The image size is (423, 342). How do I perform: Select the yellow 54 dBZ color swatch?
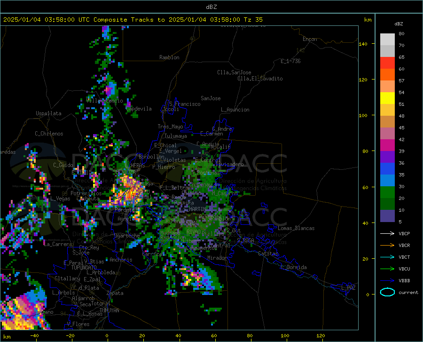pos(387,98)
